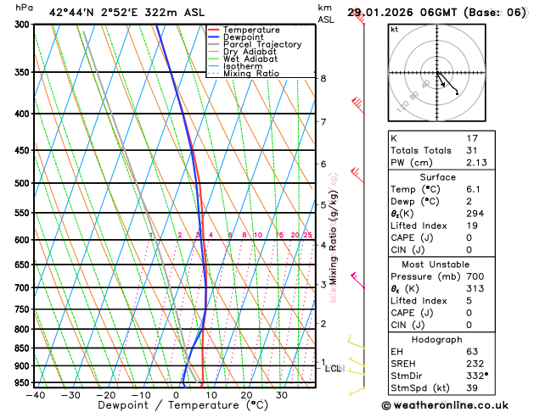
Task: Click the Totals Totals value 31
Action: pos(472,150)
